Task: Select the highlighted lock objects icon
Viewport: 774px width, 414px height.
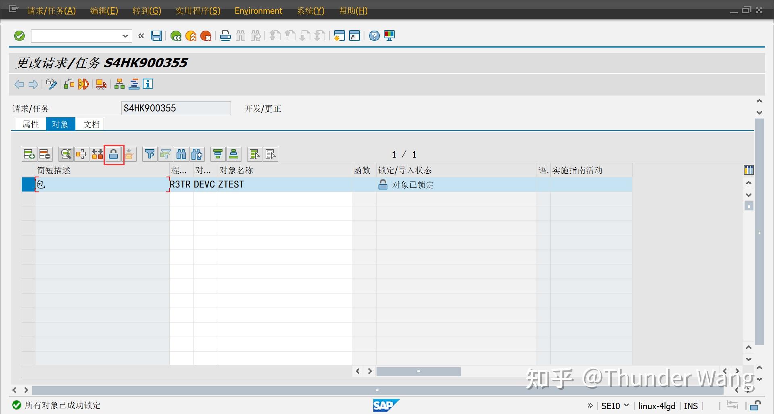Action: tap(114, 154)
